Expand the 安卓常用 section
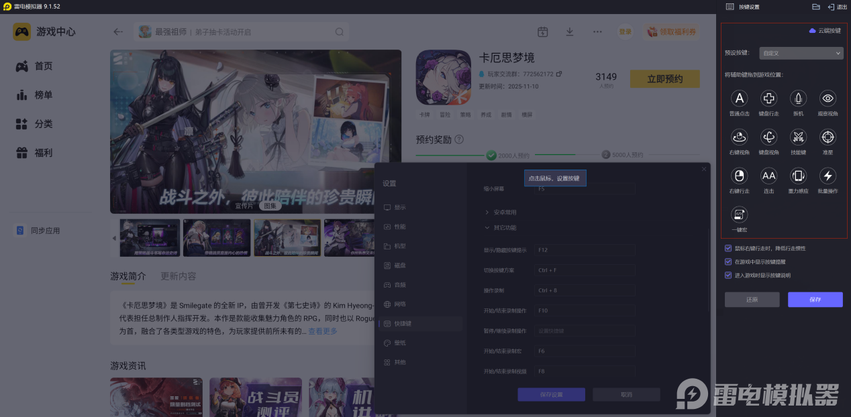 point(501,212)
